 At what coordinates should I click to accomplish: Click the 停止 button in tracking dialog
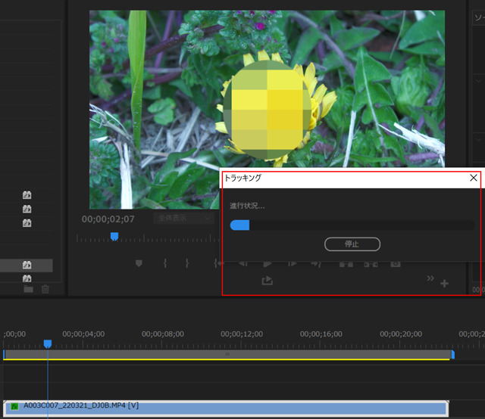(352, 244)
